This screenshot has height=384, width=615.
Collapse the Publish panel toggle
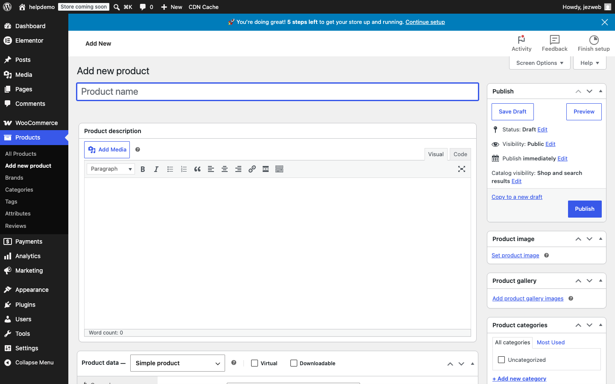[600, 91]
